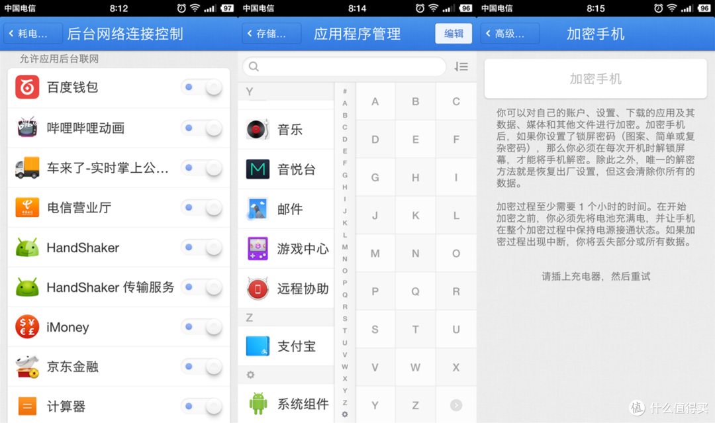
Task: Jump to letter K in grid
Action: 415,216
